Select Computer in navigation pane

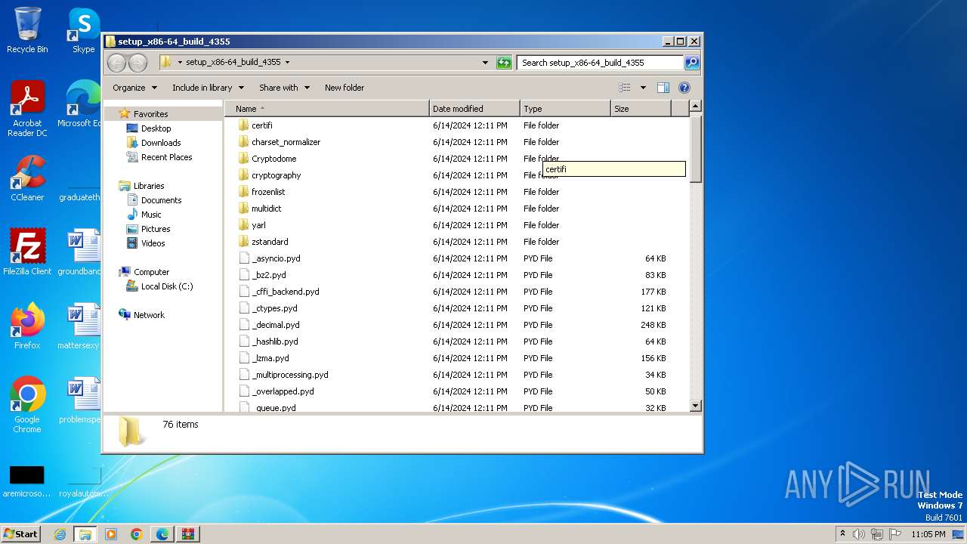[151, 272]
